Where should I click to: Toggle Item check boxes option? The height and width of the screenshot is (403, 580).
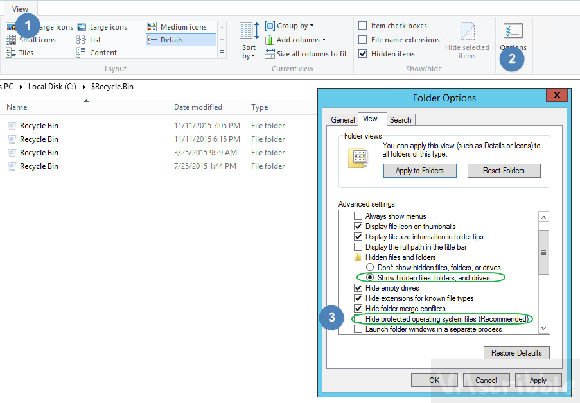(363, 26)
